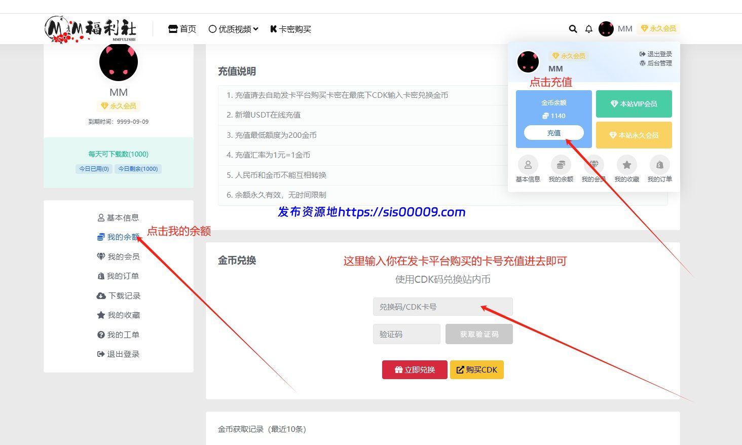Screen dimensions: 742x445
Task: Click MM avatar in top navigation bar
Action: (606, 29)
